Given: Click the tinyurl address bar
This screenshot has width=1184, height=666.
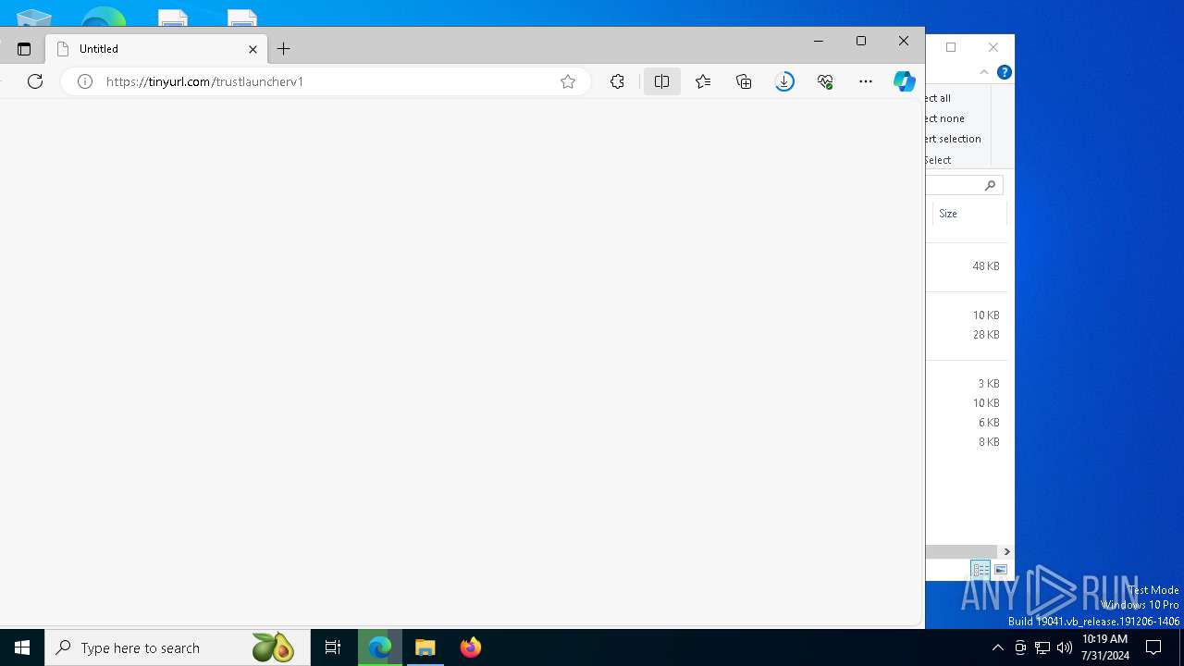Looking at the screenshot, I should pos(324,81).
